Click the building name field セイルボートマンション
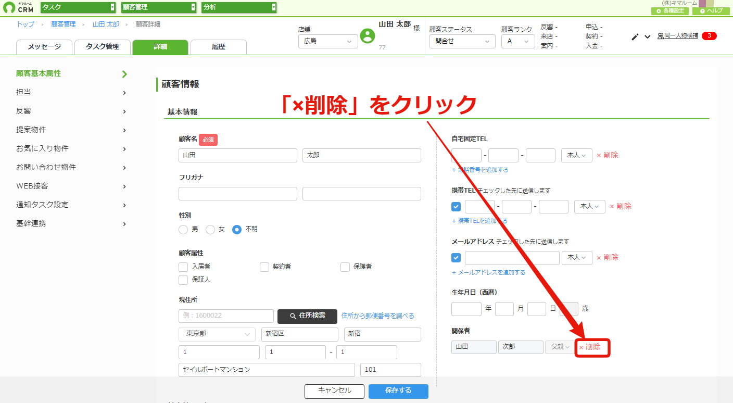Image resolution: width=733 pixels, height=403 pixels. click(x=267, y=370)
